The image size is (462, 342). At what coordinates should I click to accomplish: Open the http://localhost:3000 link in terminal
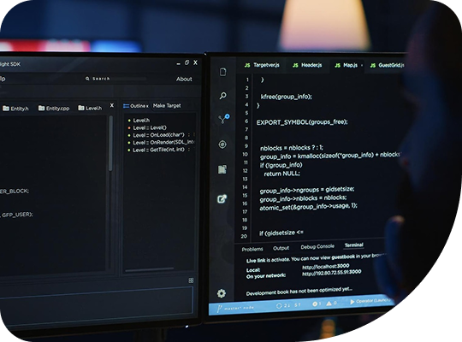[326, 267]
